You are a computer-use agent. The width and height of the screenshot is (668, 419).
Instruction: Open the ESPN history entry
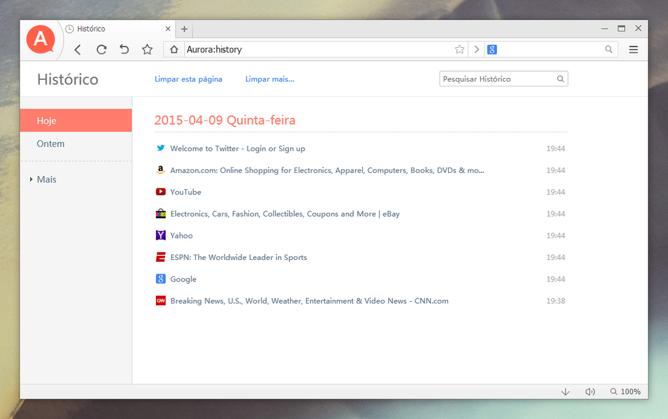coord(238,257)
